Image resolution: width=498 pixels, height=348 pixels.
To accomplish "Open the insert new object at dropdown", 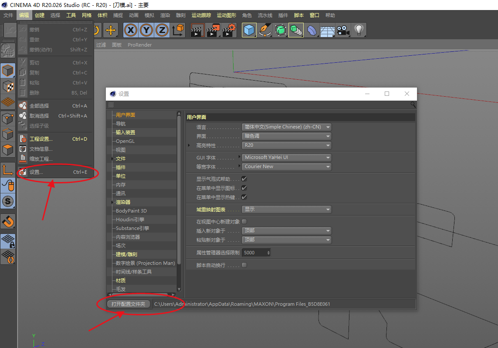I will click(287, 230).
